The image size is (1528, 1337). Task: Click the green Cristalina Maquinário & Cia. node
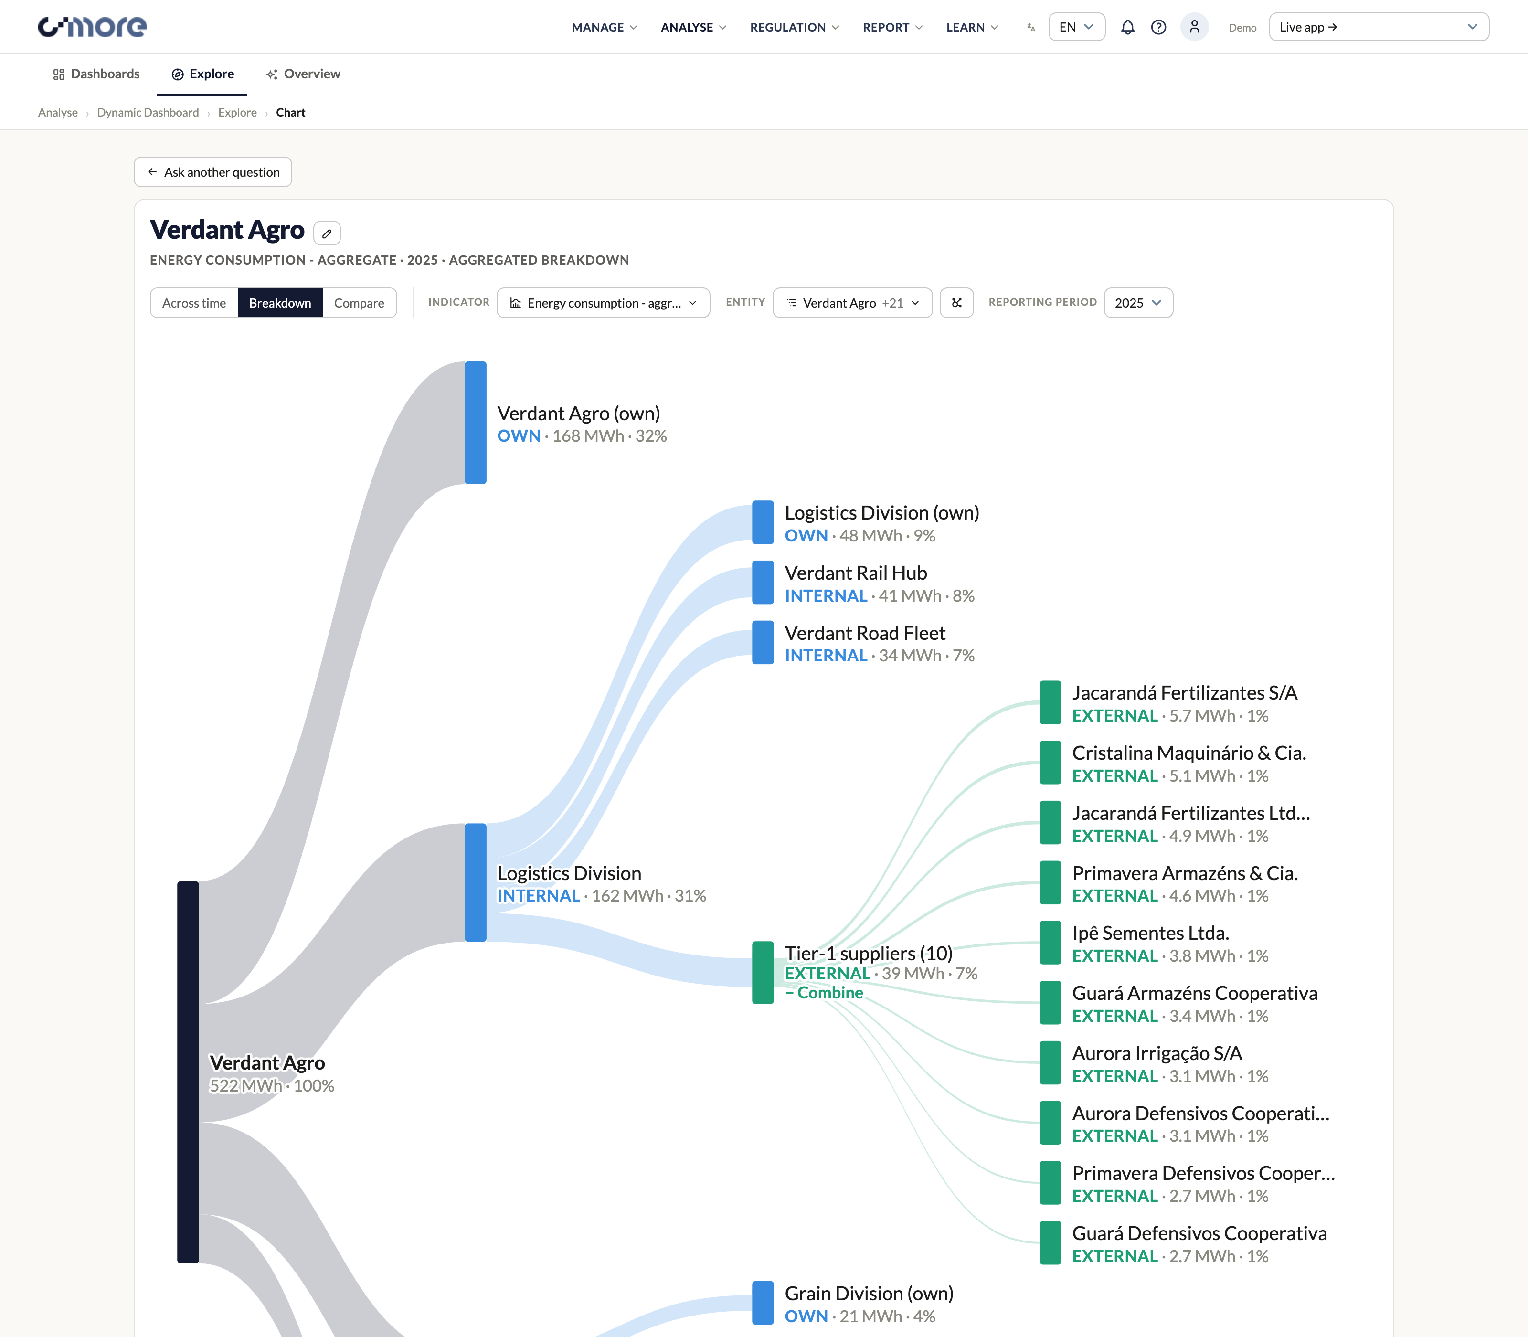(1050, 763)
